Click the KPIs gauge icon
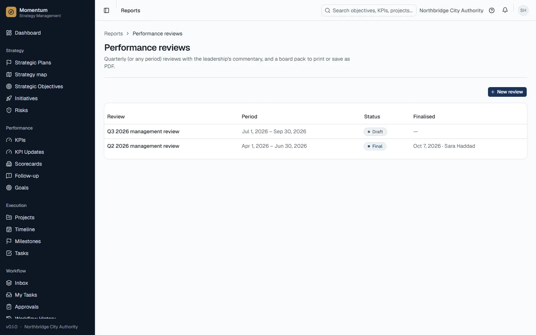Screen dimensions: 536x335 coord(9,140)
